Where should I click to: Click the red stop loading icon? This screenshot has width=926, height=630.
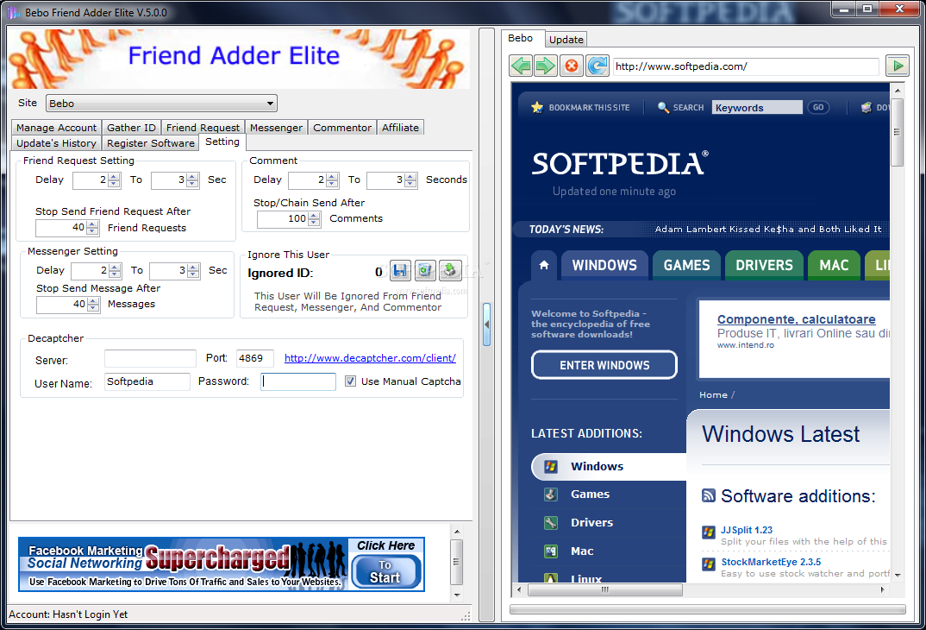pyautogui.click(x=572, y=66)
